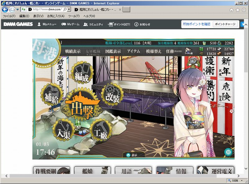
Task: Click the search magnifier in address bar
Action: (x=65, y=10)
